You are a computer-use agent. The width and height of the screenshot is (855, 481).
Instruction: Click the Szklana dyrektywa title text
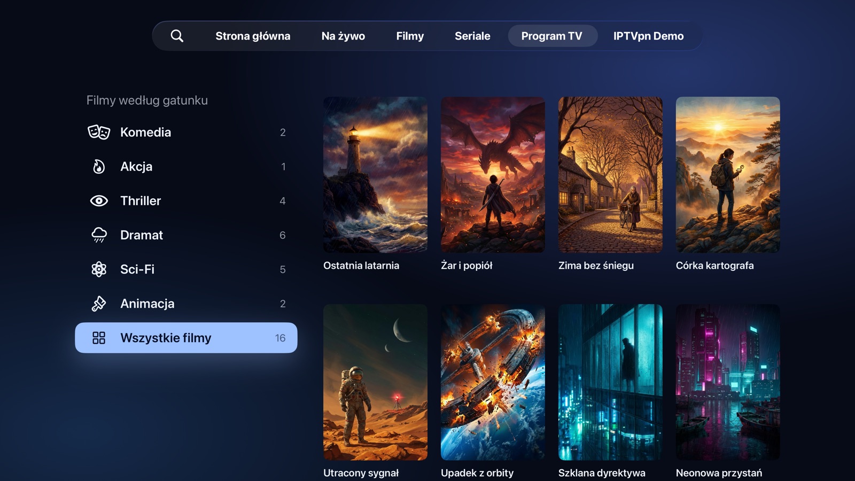click(602, 473)
